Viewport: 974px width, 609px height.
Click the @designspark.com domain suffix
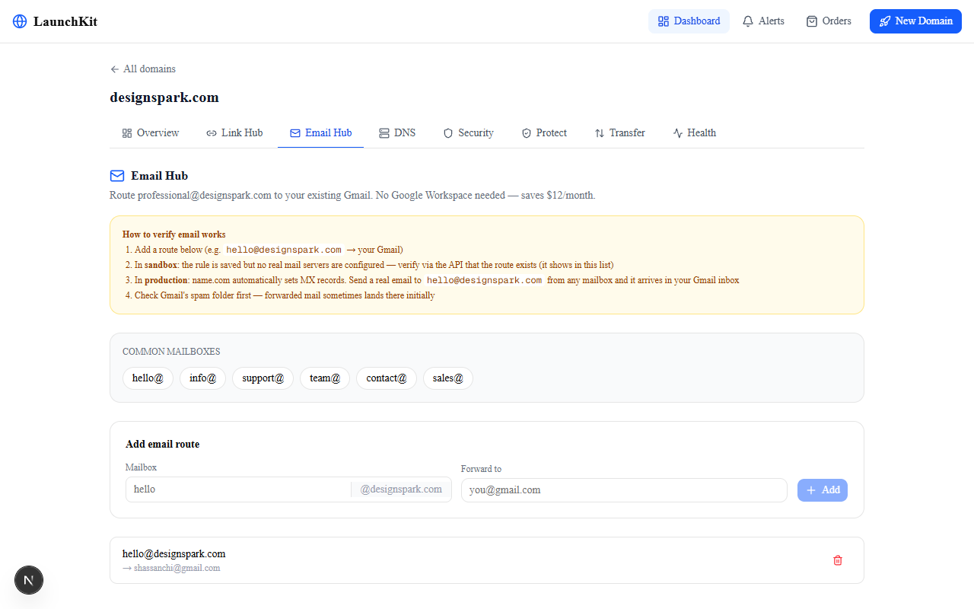(401, 489)
